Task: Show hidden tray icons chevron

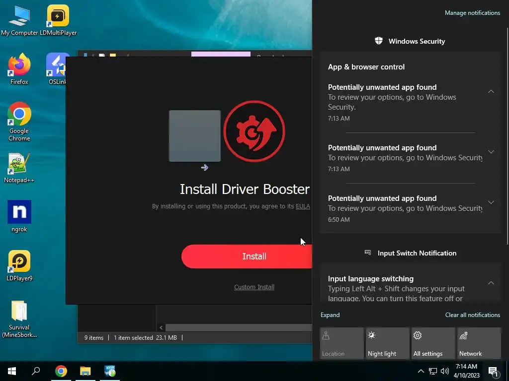Action: (421, 371)
